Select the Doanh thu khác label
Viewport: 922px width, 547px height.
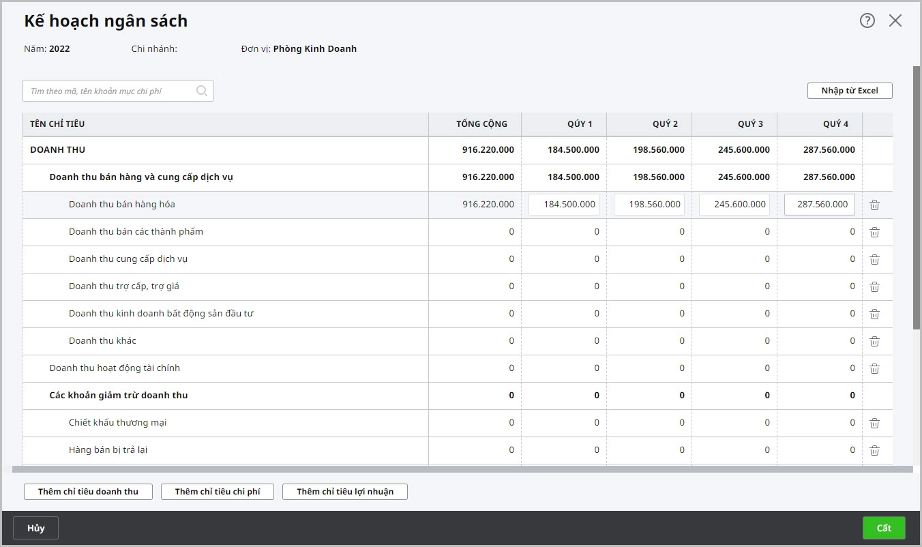[102, 341]
